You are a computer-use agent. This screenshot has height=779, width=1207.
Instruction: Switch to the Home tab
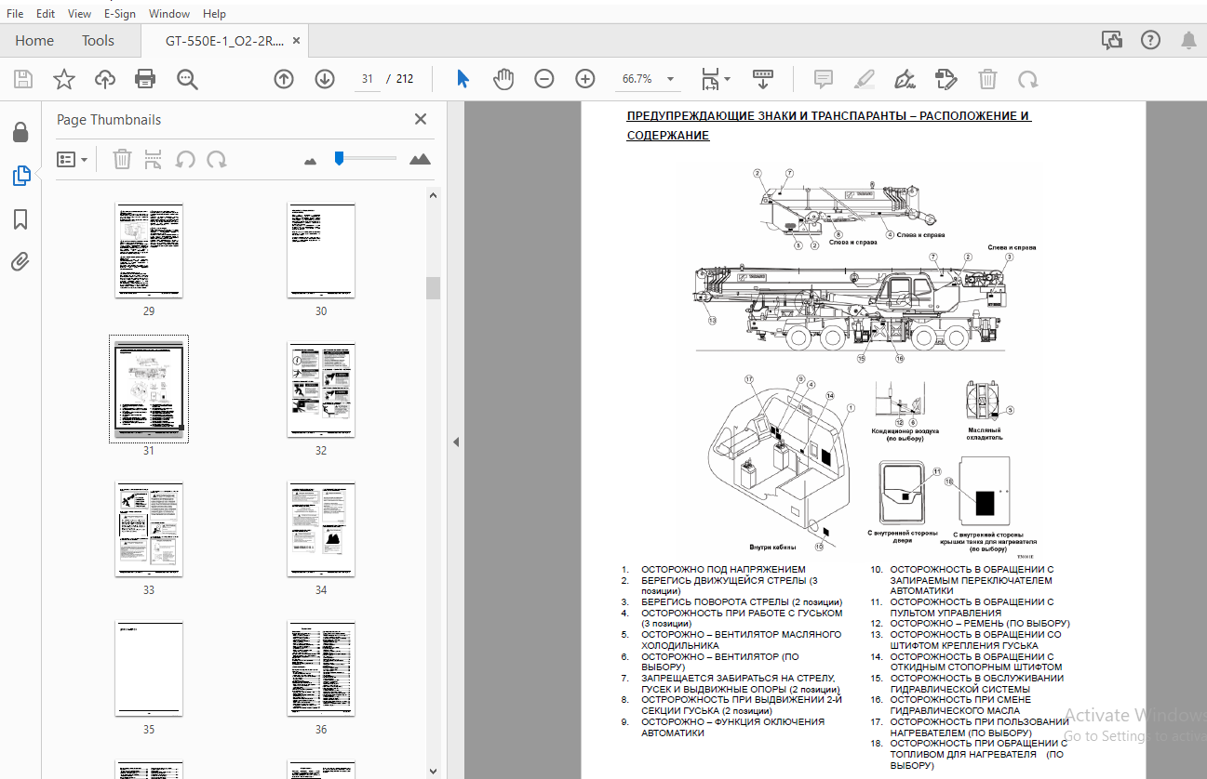coord(34,41)
